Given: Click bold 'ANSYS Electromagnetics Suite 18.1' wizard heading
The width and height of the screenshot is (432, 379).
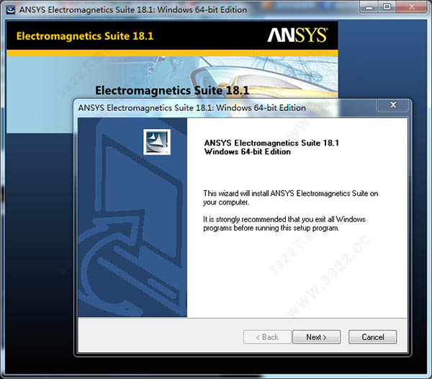Looking at the screenshot, I should point(271,143).
